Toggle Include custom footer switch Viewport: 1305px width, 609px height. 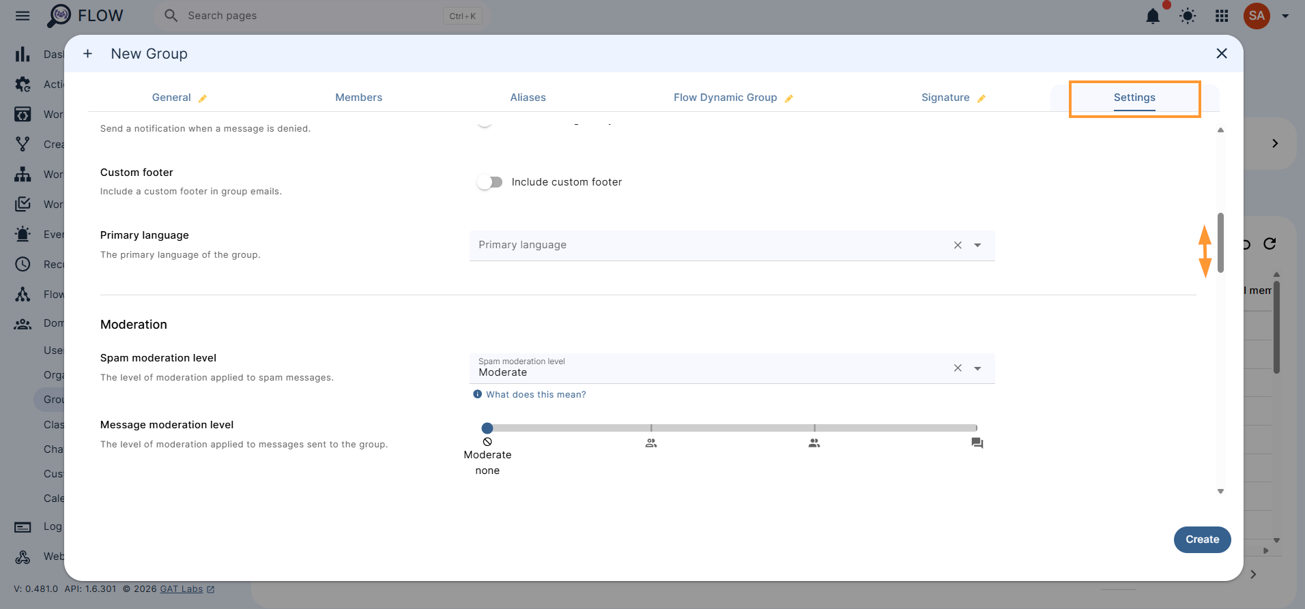click(490, 182)
